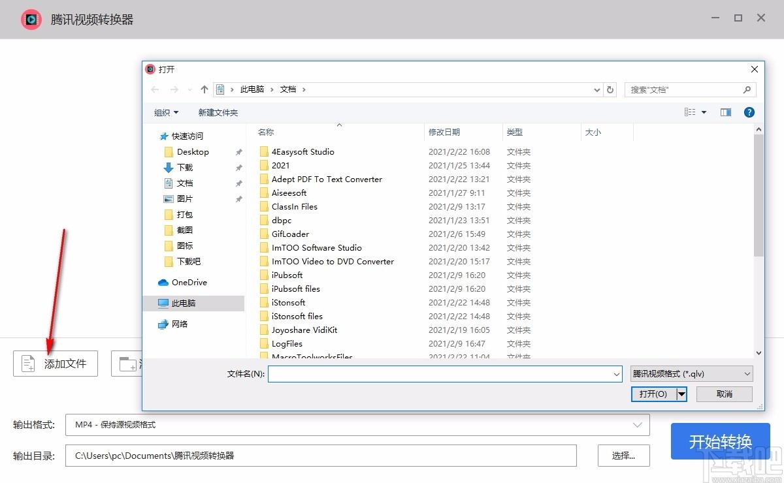Click the forward navigation arrow in Open dialog
The height and width of the screenshot is (483, 784).
(174, 89)
